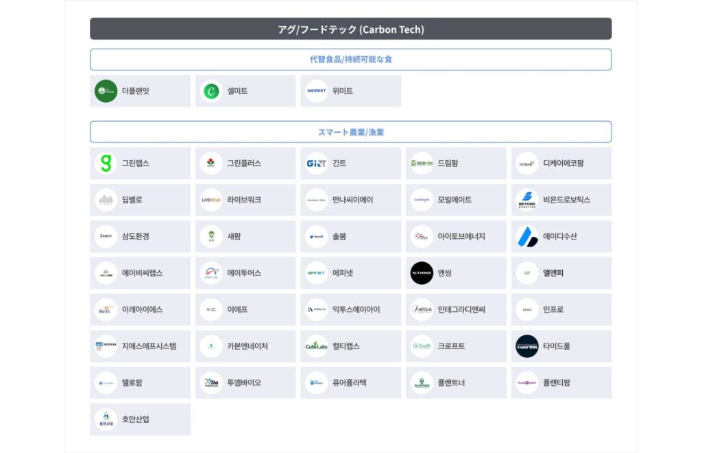Click the 퓨어플라텍 logo icon
Screen dimensions: 702x453
click(x=317, y=383)
